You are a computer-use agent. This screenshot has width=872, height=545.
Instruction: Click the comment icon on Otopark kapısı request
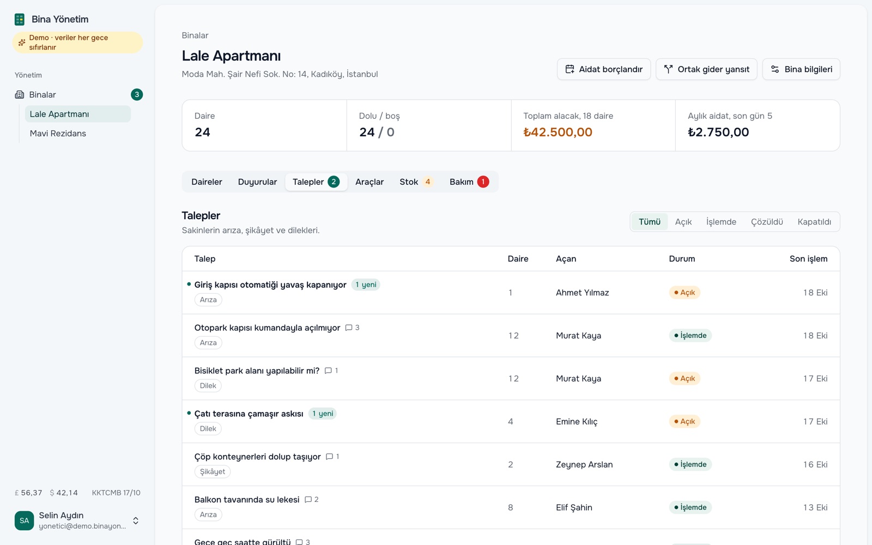pyautogui.click(x=349, y=328)
